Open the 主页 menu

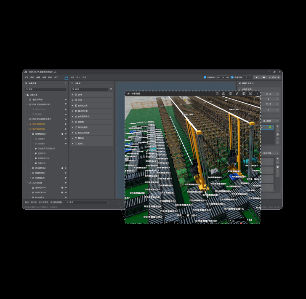coord(26,77)
